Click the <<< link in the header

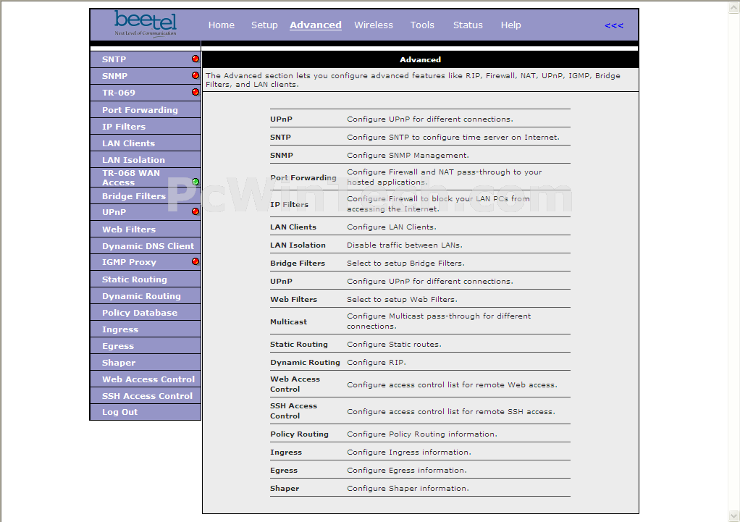coord(614,25)
